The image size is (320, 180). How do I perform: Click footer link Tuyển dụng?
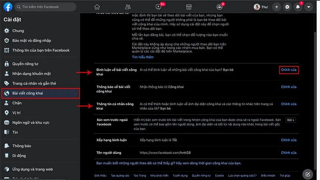click(180, 176)
